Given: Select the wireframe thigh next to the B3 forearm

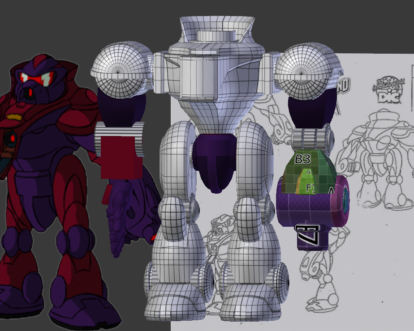Looking at the screenshot, I should 255,161.
